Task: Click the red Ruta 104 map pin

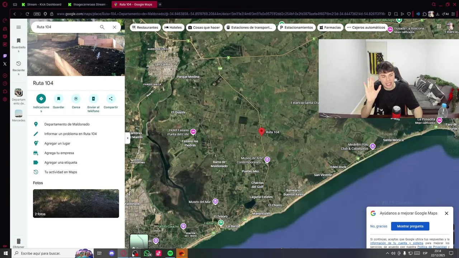Action: coord(261,132)
